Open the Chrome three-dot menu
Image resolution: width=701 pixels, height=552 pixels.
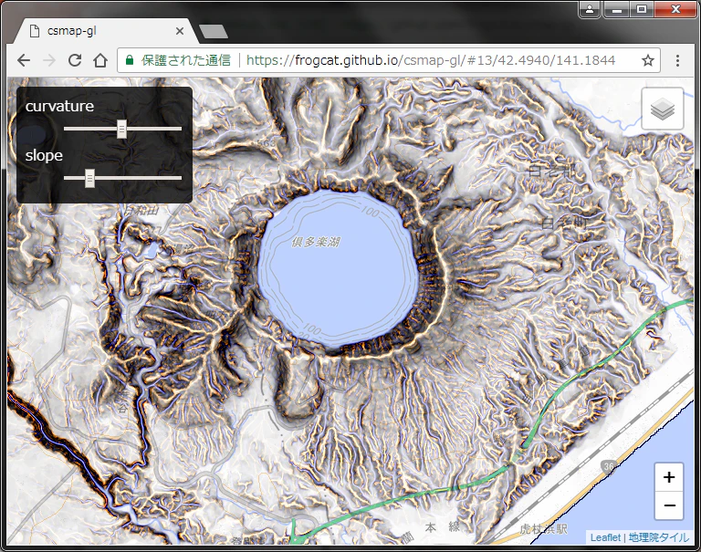click(678, 60)
